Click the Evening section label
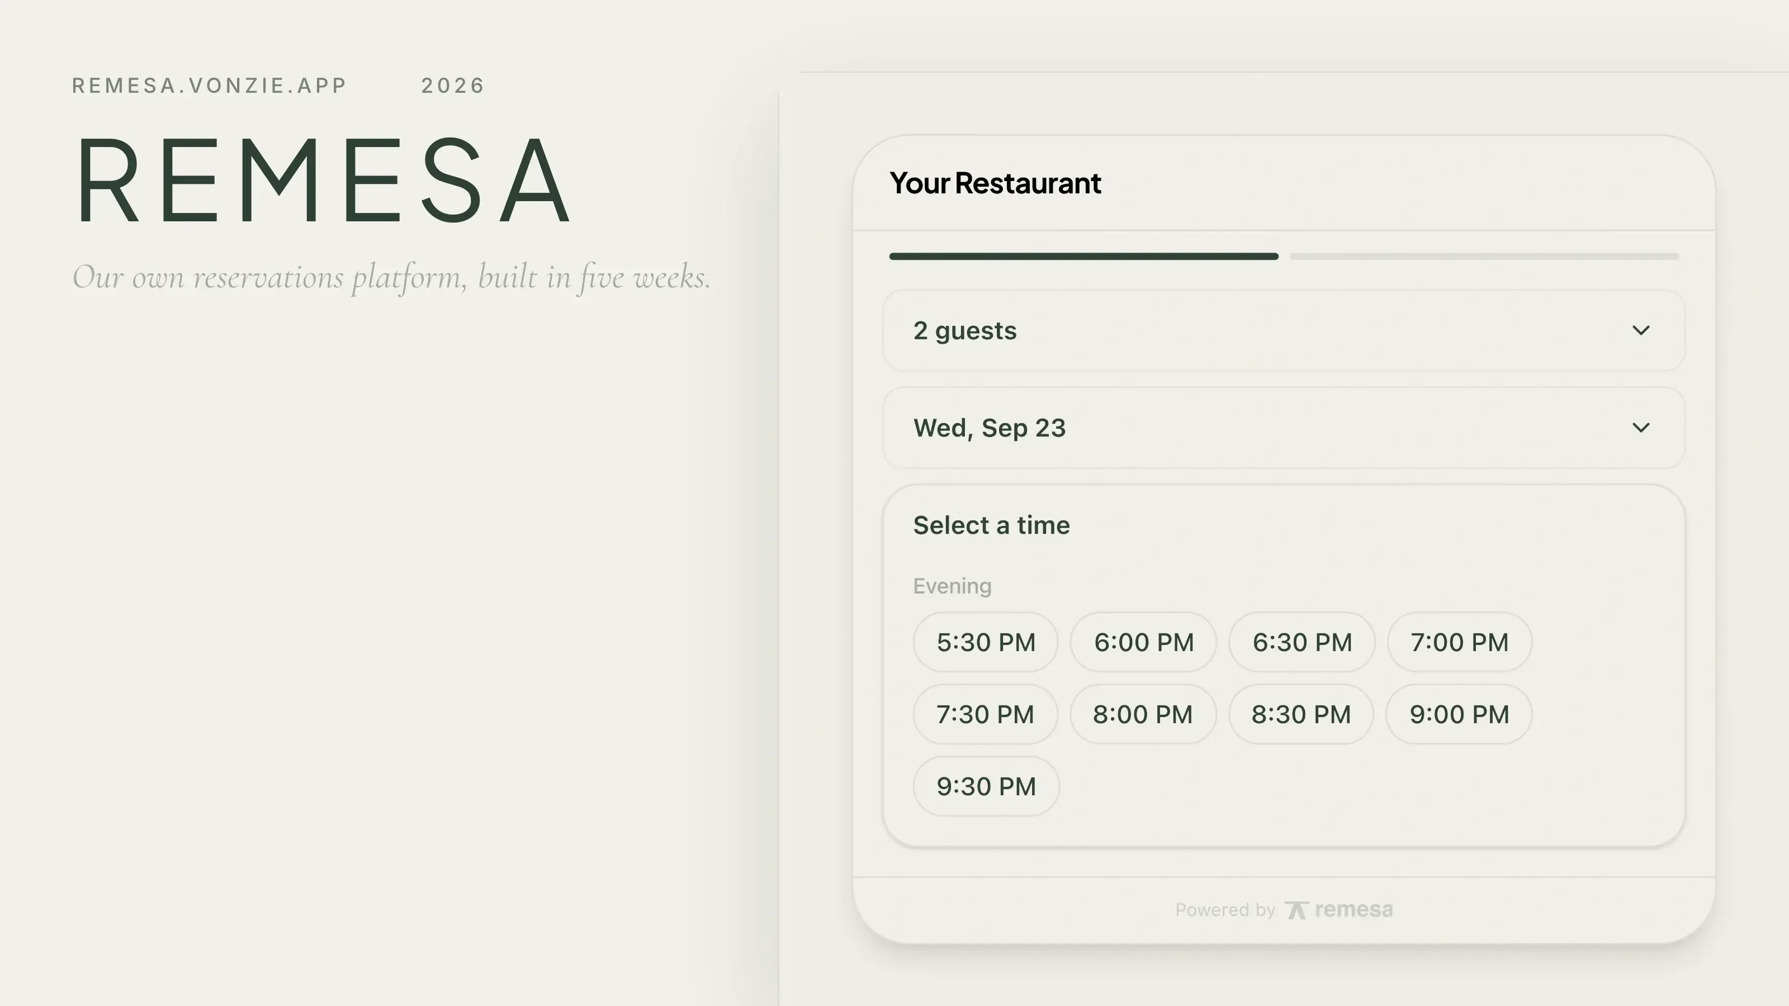The image size is (1789, 1006). point(952,586)
